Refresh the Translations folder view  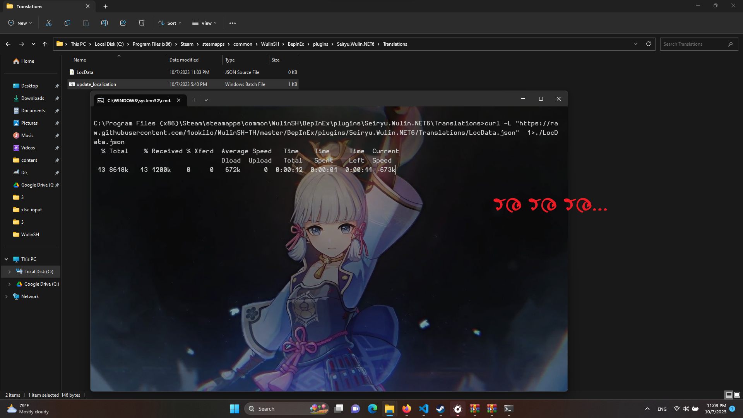(649, 44)
